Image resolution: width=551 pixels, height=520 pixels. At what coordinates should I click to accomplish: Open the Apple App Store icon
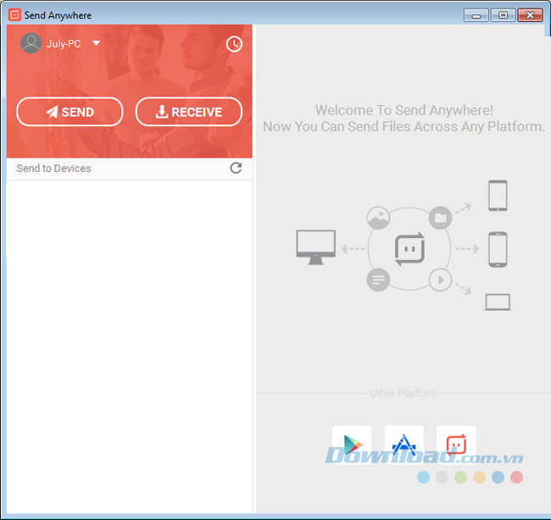(x=404, y=444)
